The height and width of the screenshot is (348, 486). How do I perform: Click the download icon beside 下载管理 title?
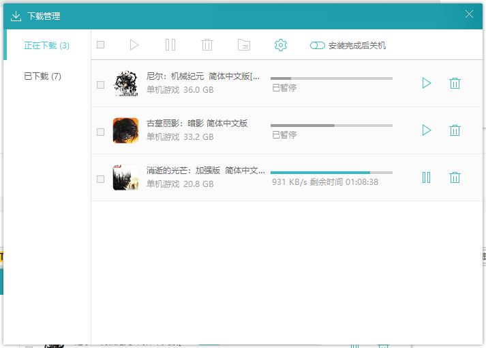pyautogui.click(x=16, y=16)
